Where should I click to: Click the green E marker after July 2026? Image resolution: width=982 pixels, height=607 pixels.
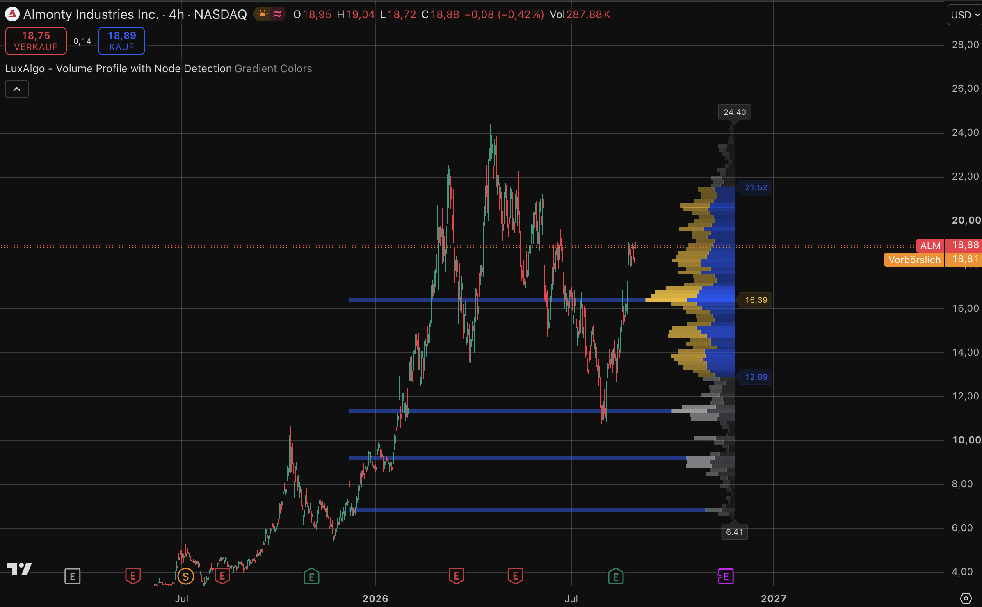616,576
